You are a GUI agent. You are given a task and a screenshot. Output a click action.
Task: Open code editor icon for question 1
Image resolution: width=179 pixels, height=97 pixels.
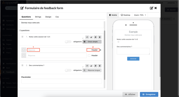pos(87,37)
